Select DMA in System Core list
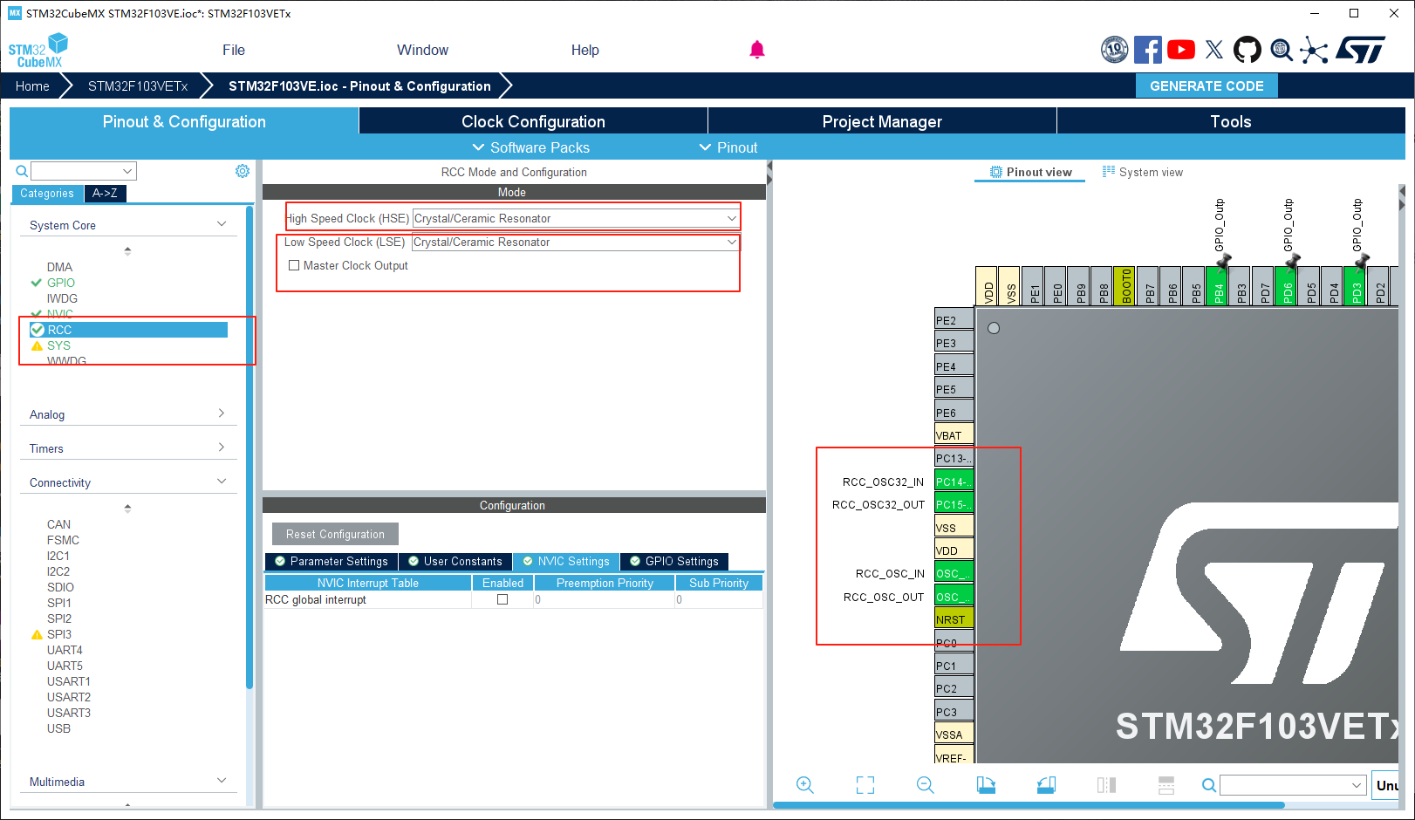The image size is (1415, 820). pos(59,267)
